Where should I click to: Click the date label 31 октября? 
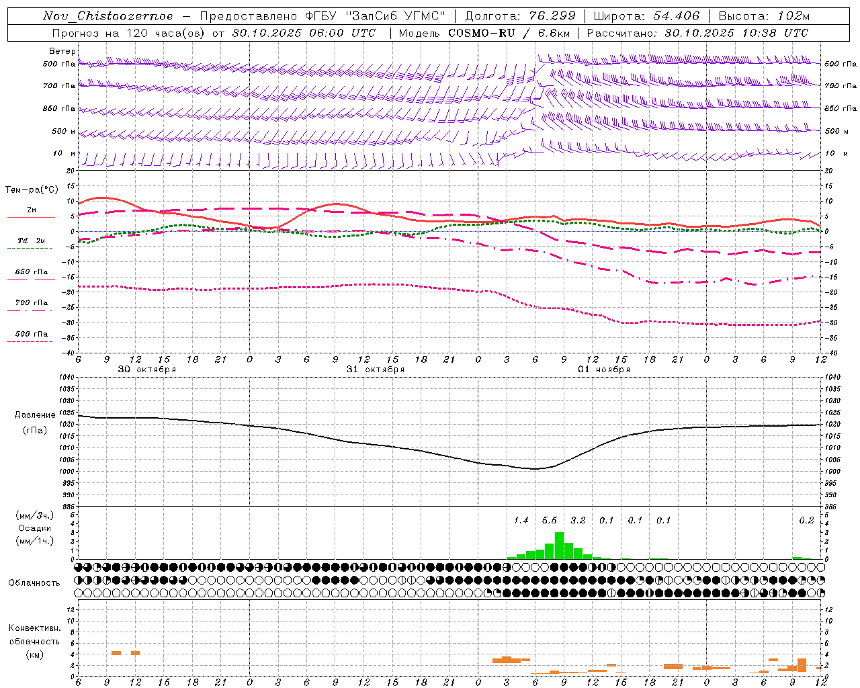376,370
